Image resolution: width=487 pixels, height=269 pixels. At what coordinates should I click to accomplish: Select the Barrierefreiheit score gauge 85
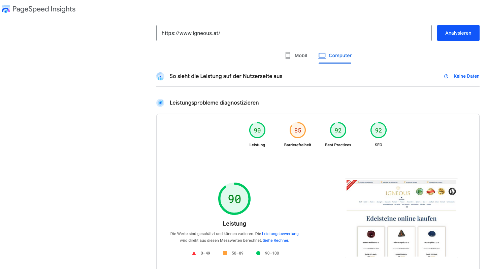click(x=298, y=130)
